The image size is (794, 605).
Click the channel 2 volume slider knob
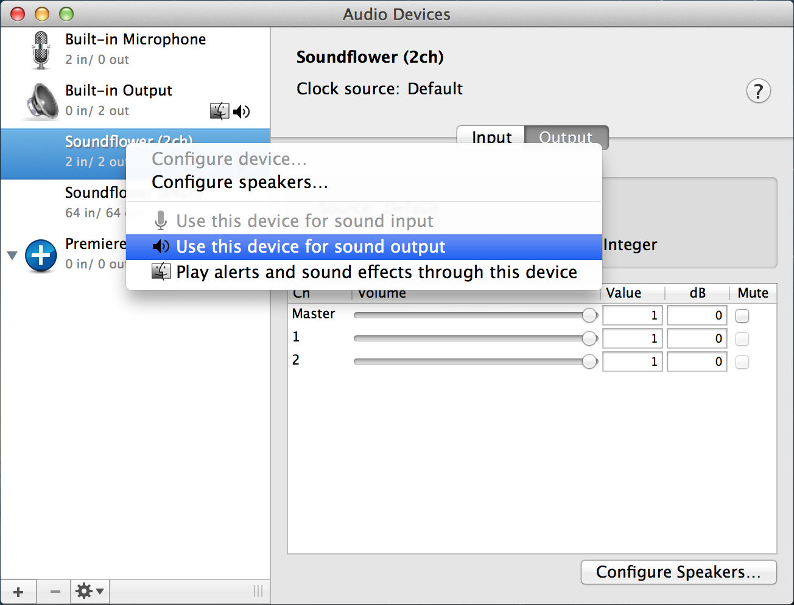pyautogui.click(x=589, y=362)
